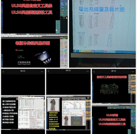
Task: Click the ET SYSTEM logo on the splash screen
Action: 19,50
